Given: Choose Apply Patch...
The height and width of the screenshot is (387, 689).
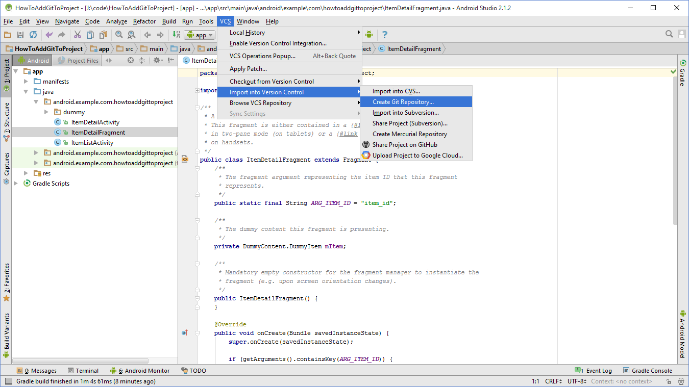Looking at the screenshot, I should [289, 69].
